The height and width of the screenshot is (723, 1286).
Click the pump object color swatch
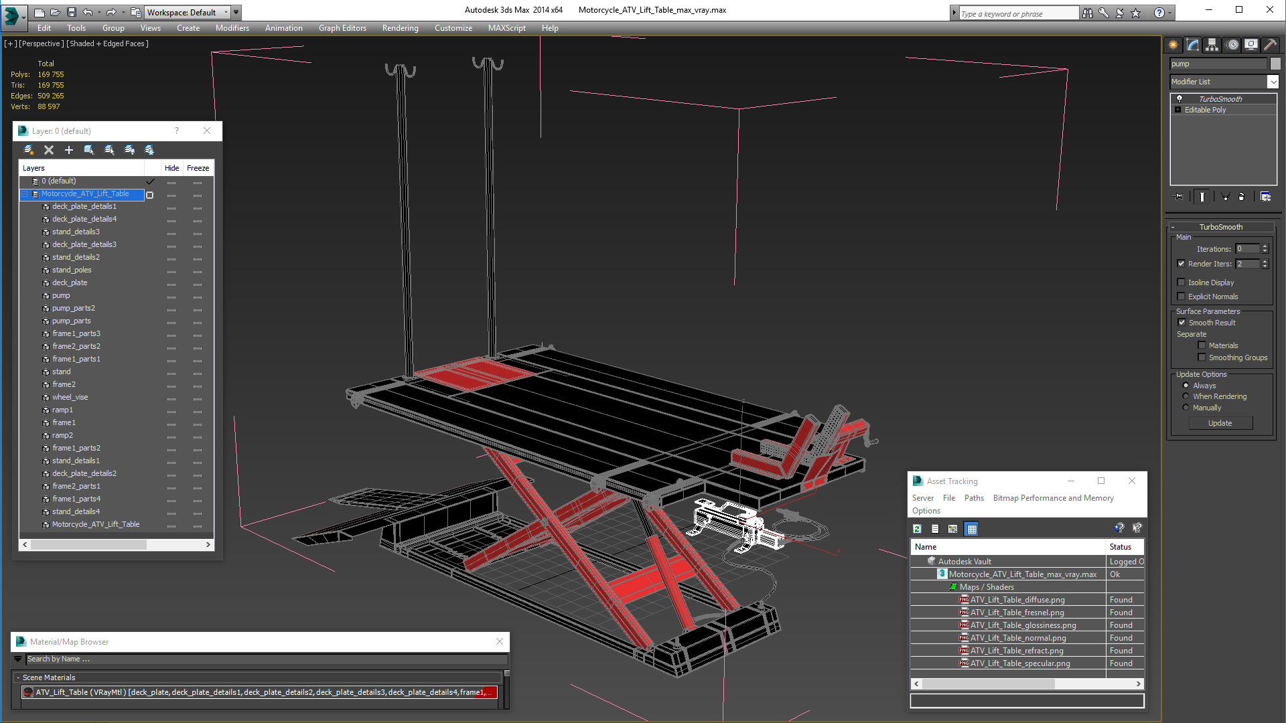(x=1275, y=64)
